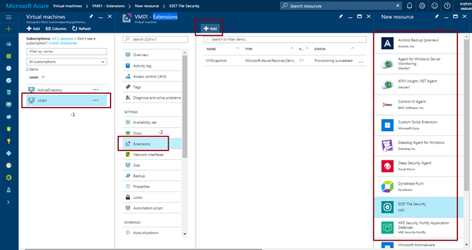Click Add in Virtual machines blade
The width and height of the screenshot is (472, 250).
33,28
